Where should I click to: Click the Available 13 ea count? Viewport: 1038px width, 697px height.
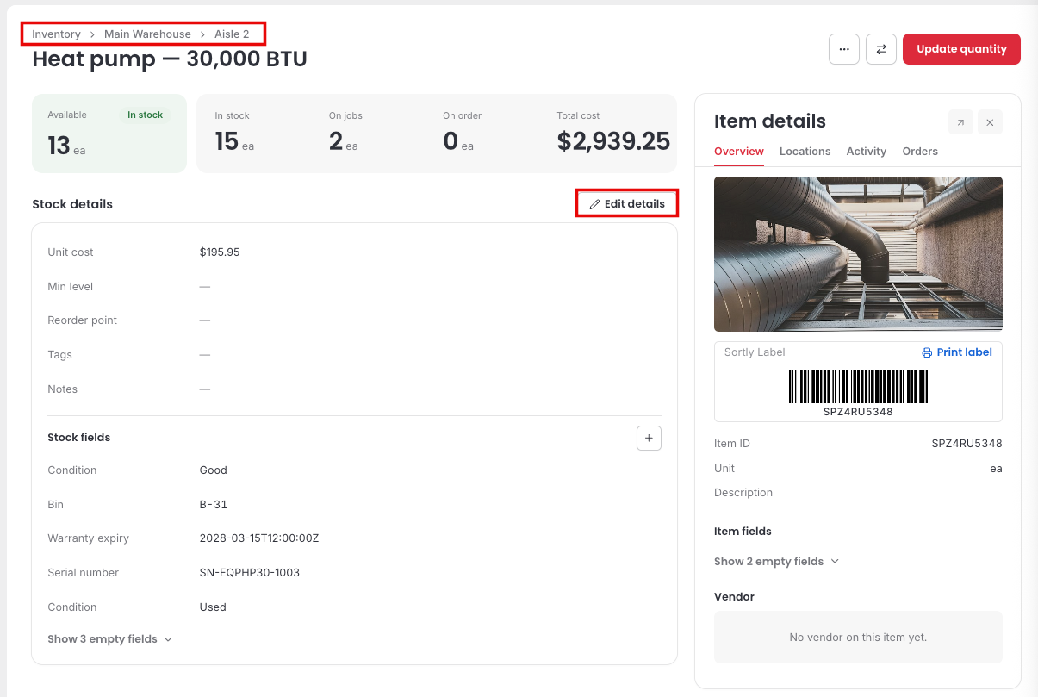coord(66,146)
